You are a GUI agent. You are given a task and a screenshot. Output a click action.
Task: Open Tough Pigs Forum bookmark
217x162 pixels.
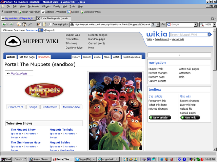pyautogui.click(x=29, y=12)
